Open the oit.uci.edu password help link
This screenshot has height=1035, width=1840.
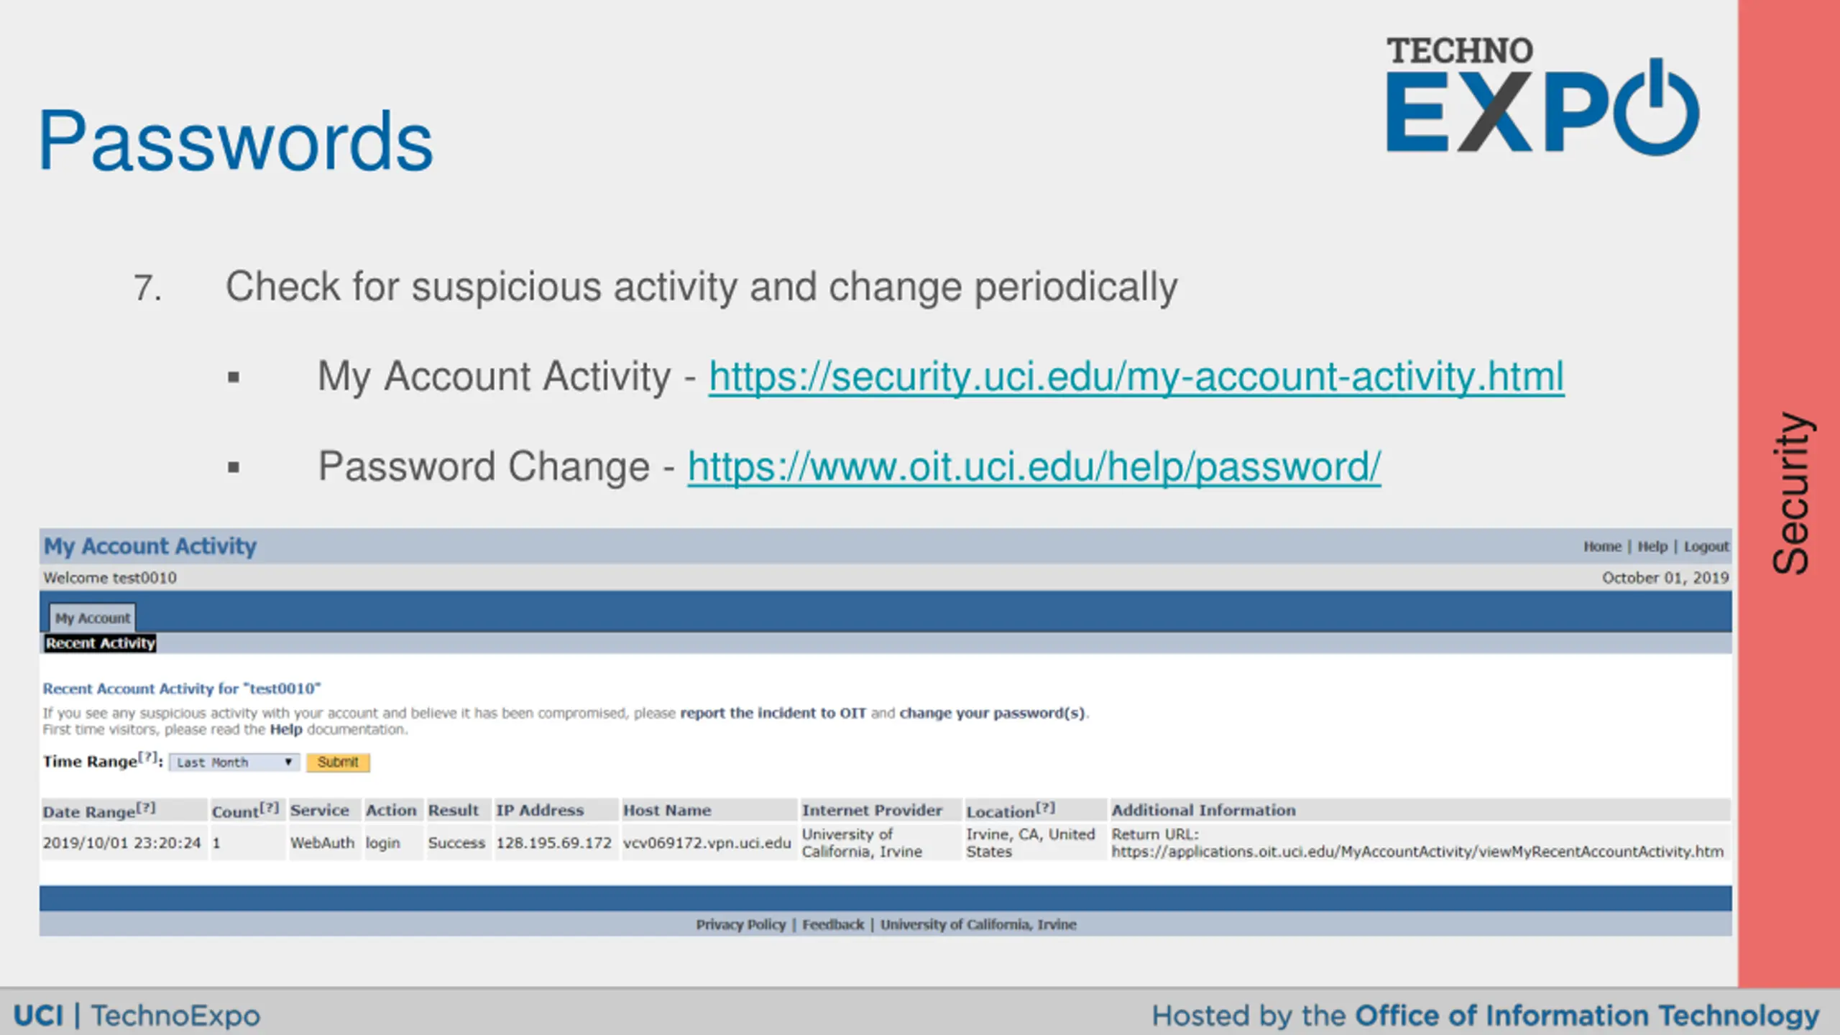pos(1034,467)
